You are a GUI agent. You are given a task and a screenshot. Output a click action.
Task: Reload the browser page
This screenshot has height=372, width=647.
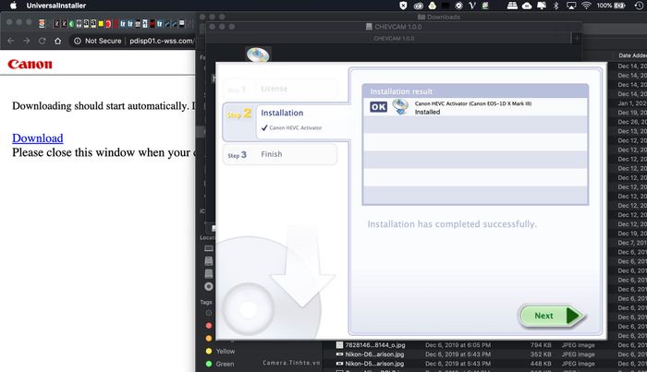43,41
